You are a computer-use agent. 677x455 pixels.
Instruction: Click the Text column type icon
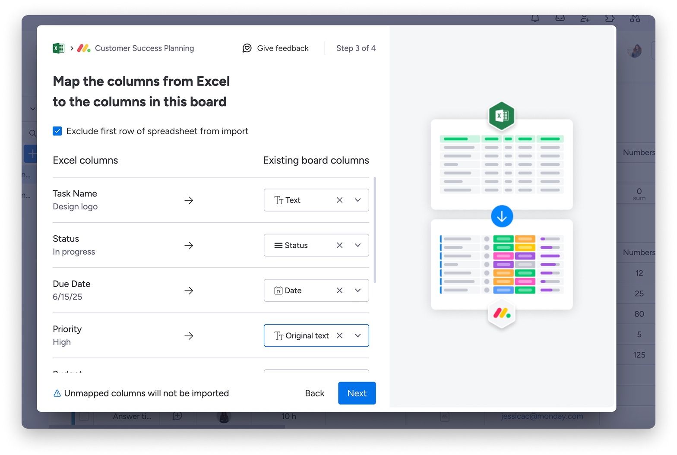279,200
